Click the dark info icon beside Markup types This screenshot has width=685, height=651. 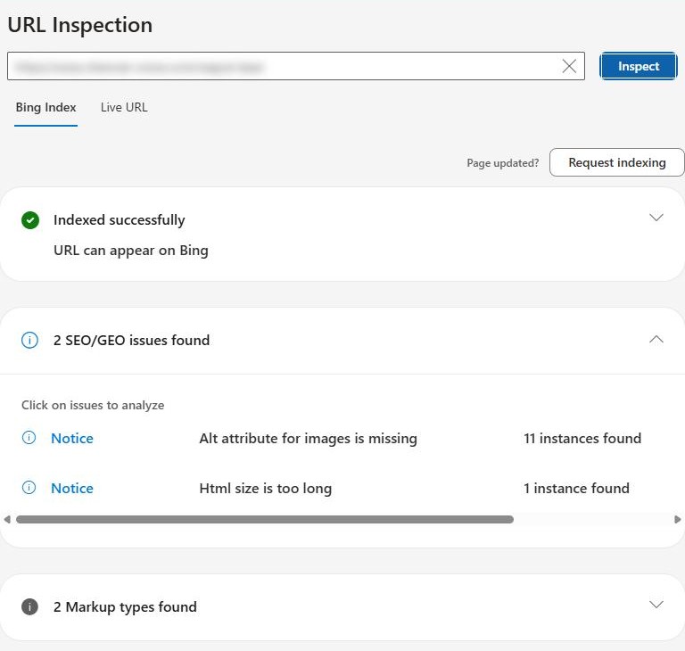pos(29,607)
